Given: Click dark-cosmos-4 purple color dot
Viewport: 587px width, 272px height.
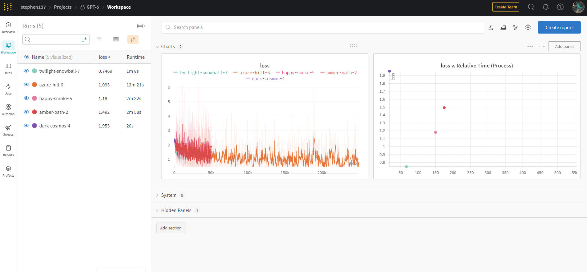Looking at the screenshot, I should point(34,126).
